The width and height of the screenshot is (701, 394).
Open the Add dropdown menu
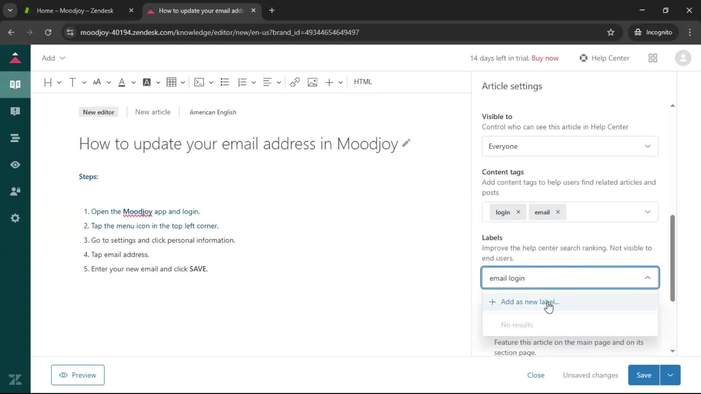pyautogui.click(x=53, y=58)
